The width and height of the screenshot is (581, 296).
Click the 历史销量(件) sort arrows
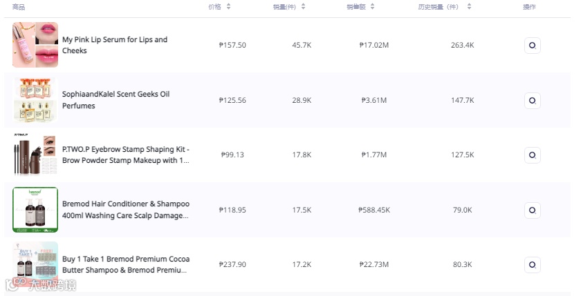coord(469,7)
